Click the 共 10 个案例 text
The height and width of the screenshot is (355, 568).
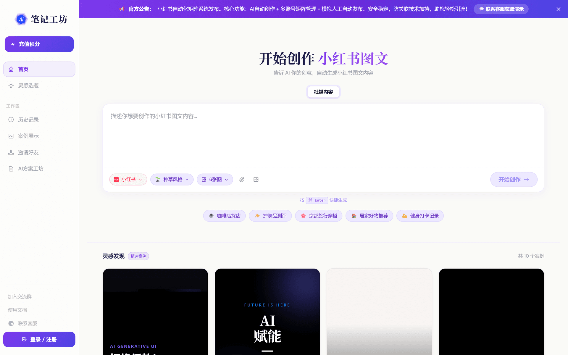pos(531,256)
